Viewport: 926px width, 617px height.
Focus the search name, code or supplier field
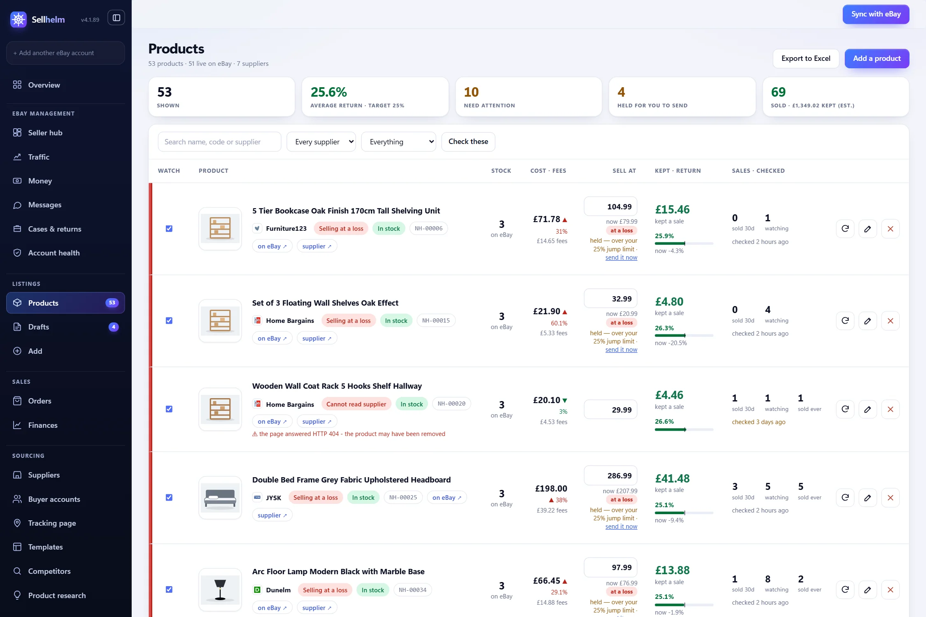tap(219, 142)
